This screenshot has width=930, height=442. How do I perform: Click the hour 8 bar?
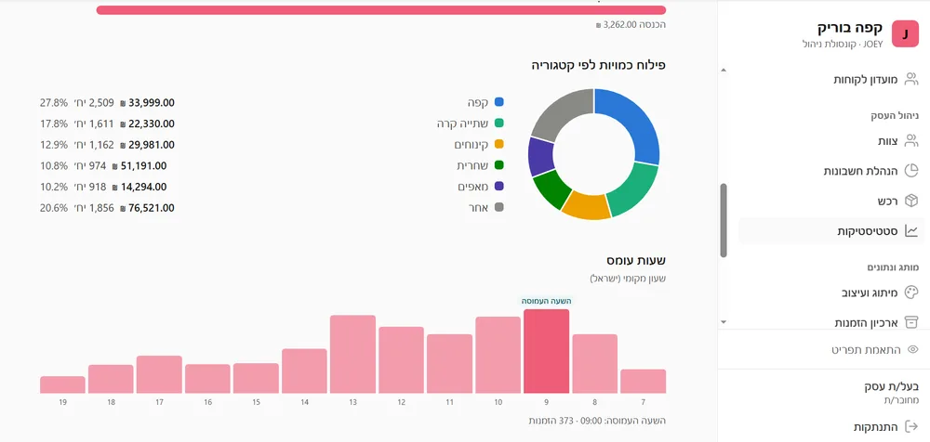click(595, 364)
